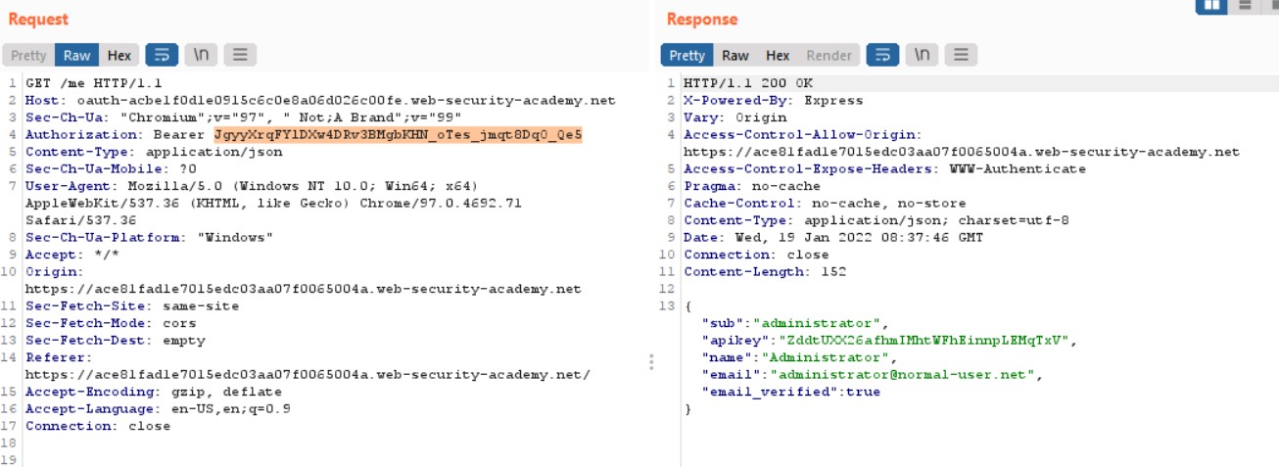Open the Hex tab in Request
This screenshot has height=467, width=1279.
(x=119, y=56)
